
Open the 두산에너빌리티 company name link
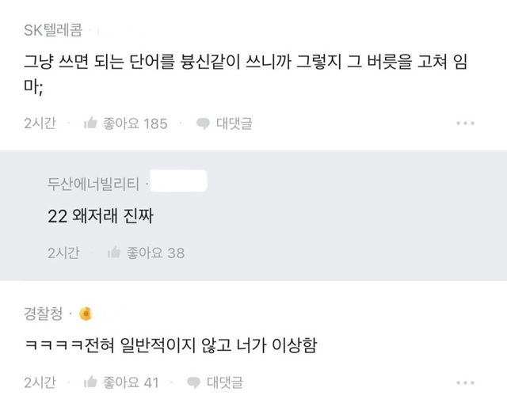[93, 183]
